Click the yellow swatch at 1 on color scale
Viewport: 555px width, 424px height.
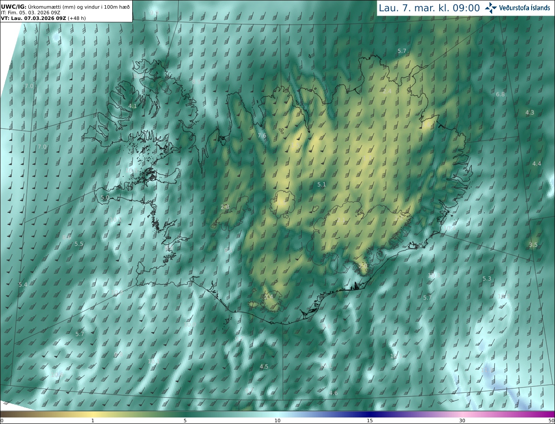pos(93,414)
